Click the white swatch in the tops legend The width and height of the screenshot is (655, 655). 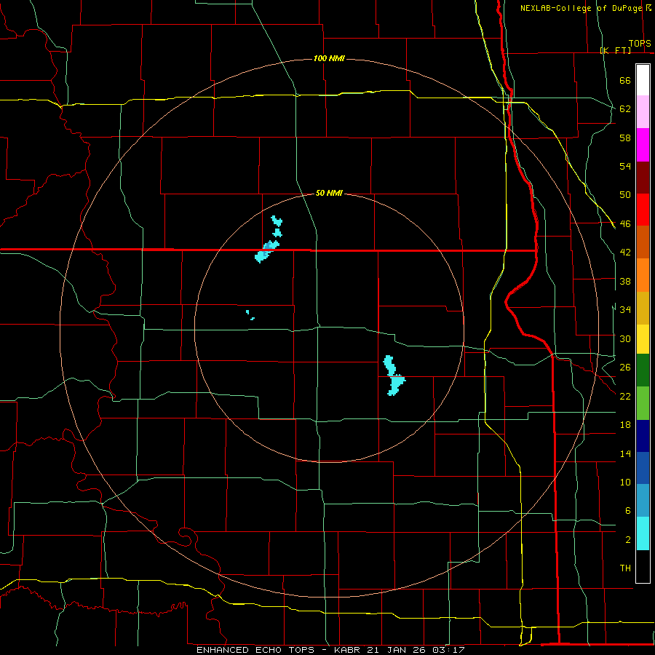643,80
